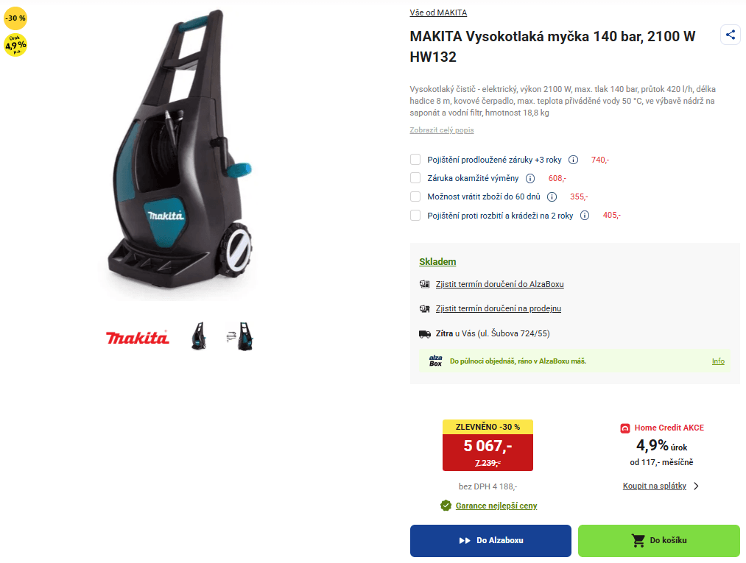Click the 4,9 % interest yellow badge

pyautogui.click(x=15, y=45)
